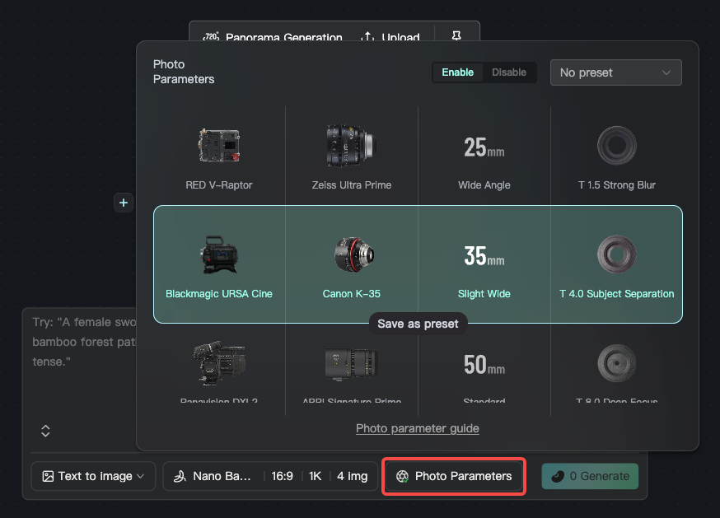
Task: Click the Canon K-35 label
Action: [351, 294]
